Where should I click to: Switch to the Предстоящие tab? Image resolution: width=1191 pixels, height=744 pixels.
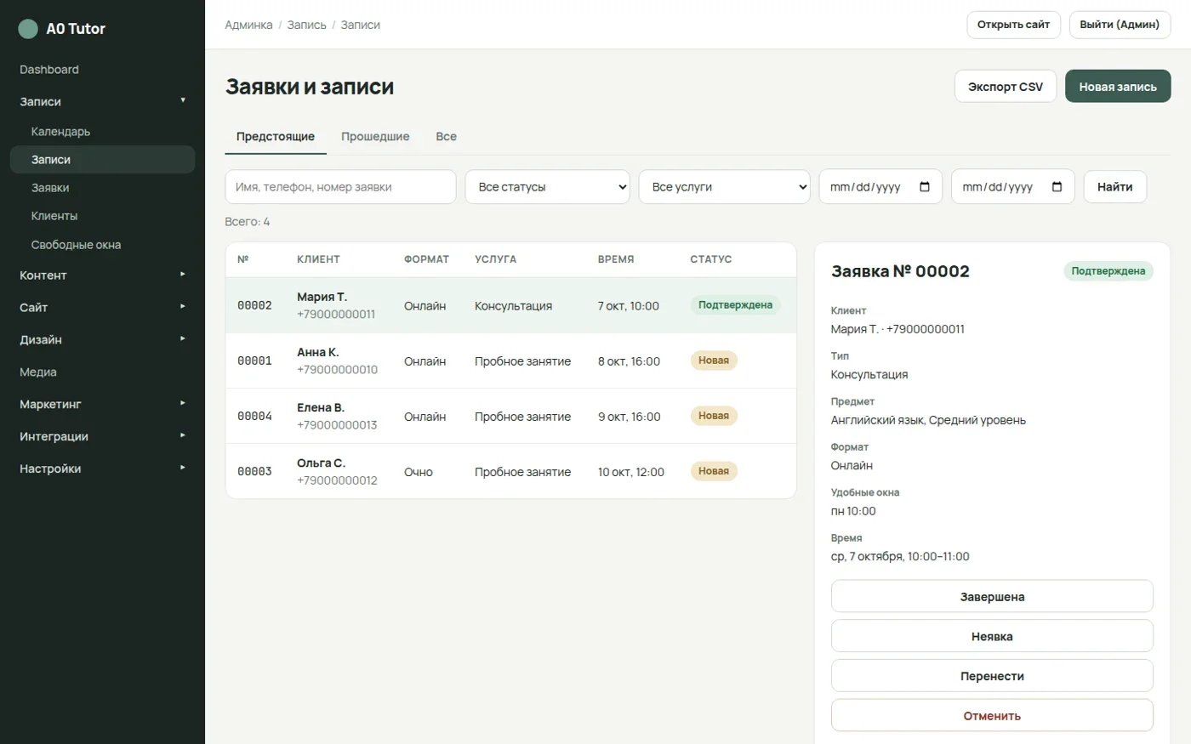click(276, 137)
